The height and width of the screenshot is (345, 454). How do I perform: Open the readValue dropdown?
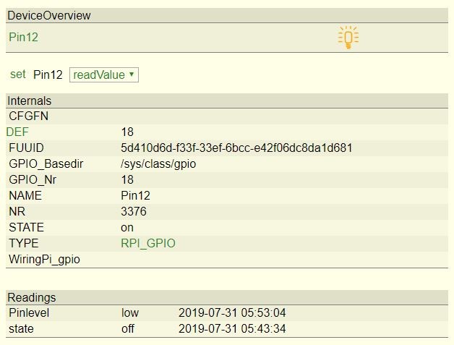(x=104, y=74)
